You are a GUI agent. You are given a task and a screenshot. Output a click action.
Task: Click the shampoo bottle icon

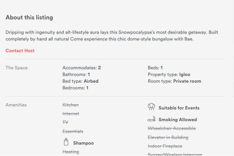(x=66, y=142)
